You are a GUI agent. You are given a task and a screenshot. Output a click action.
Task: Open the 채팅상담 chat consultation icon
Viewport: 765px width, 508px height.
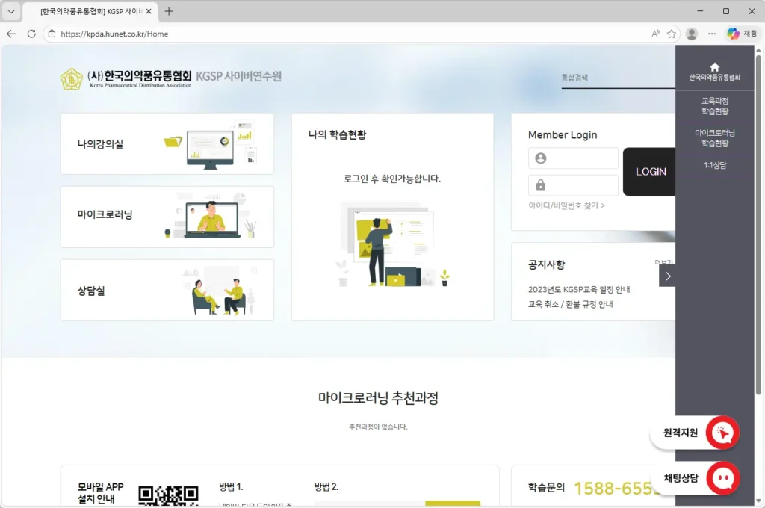pyautogui.click(x=722, y=478)
